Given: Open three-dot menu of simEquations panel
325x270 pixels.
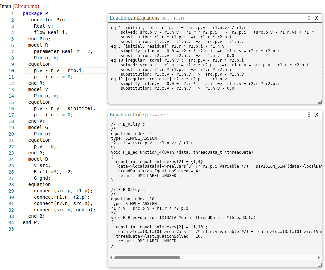Looking at the screenshot, I should coord(309,18).
